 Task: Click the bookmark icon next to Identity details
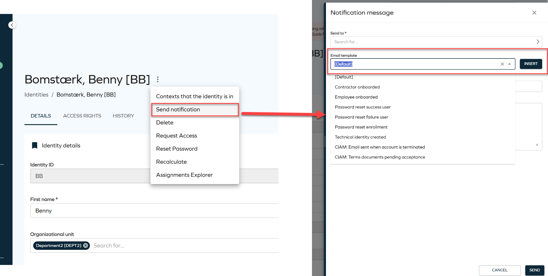[x=35, y=145]
